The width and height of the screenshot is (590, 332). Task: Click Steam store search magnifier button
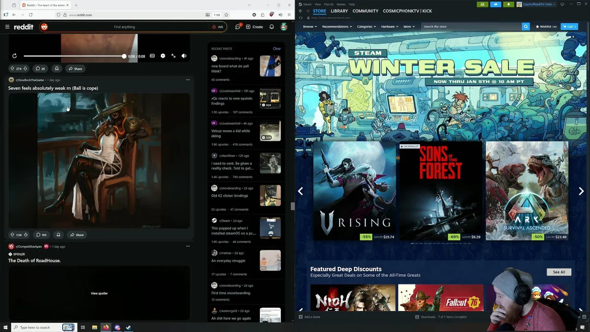(x=525, y=27)
